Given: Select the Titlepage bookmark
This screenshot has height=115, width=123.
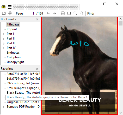Looking at the screenshot, I should click(13, 24).
